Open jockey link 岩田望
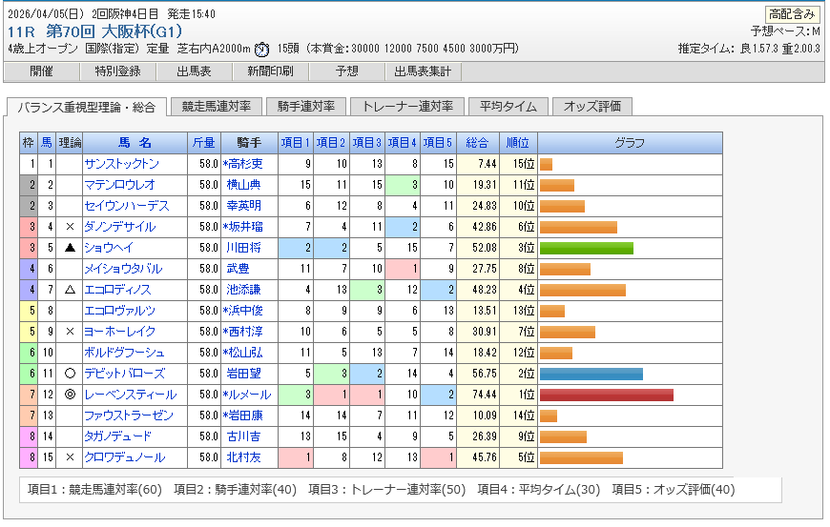 click(x=243, y=374)
